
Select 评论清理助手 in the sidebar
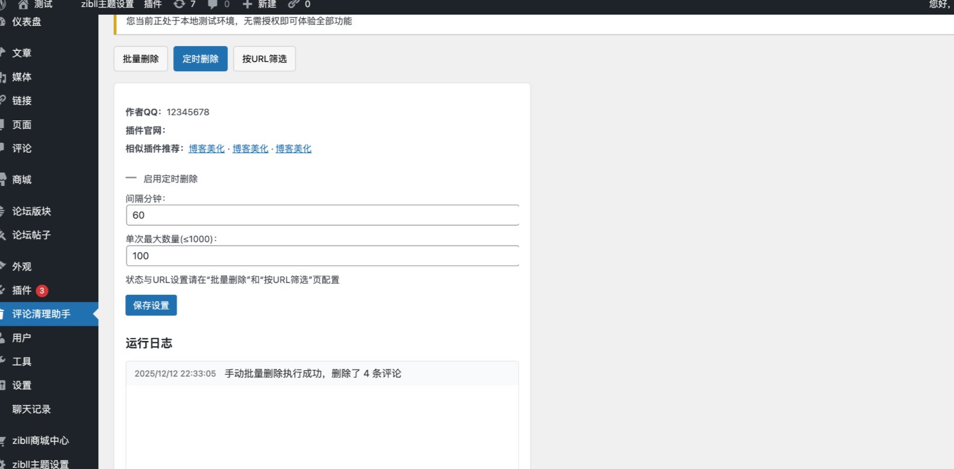[x=49, y=314]
